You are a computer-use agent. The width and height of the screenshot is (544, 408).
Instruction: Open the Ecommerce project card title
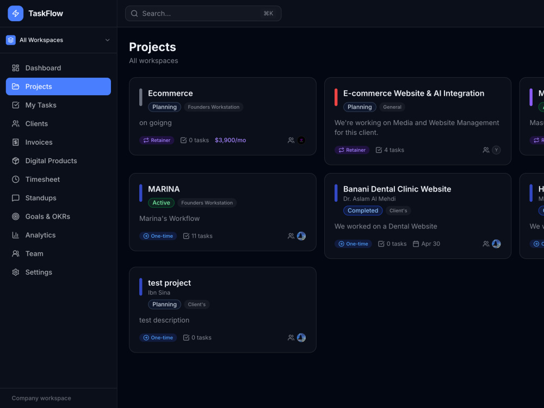coord(170,94)
